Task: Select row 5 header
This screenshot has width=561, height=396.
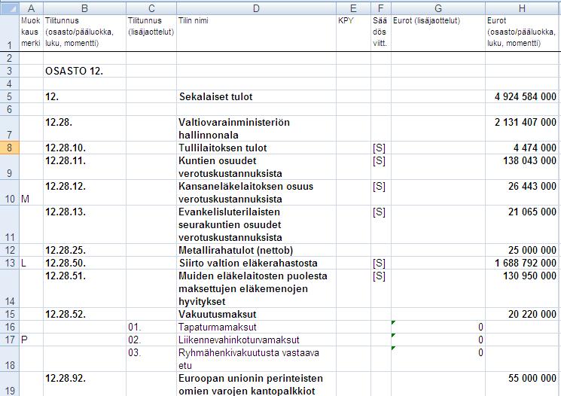Action: point(9,96)
